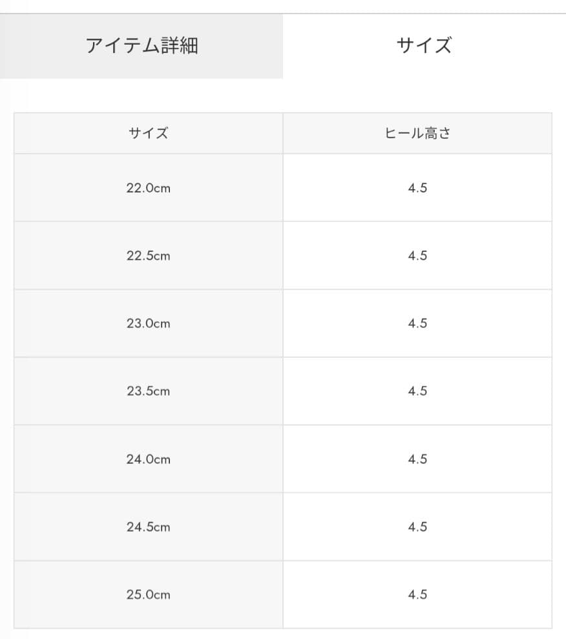The height and width of the screenshot is (639, 566).
Task: Open the サイズ tab
Action: pos(424,45)
